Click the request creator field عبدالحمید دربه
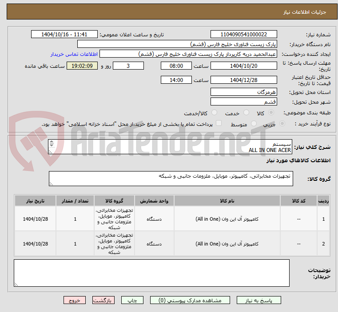The height and width of the screenshot is (312, 338). coord(188,54)
